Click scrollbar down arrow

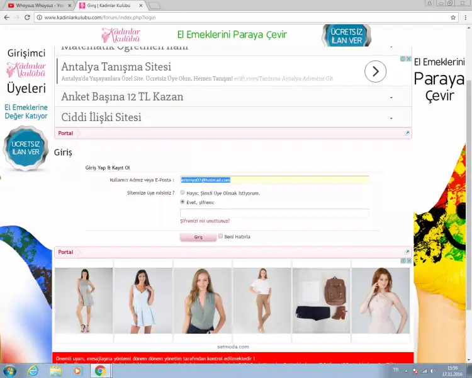(x=469, y=360)
